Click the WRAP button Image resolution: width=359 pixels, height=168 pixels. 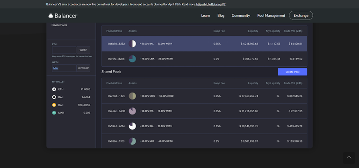(x=83, y=50)
